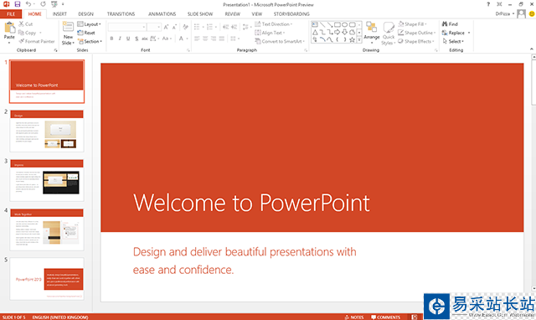The width and height of the screenshot is (536, 320).
Task: Decrease font size
Action: click(x=174, y=27)
